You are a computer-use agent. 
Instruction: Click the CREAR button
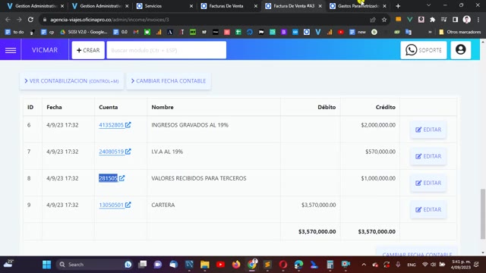pyautogui.click(x=88, y=50)
